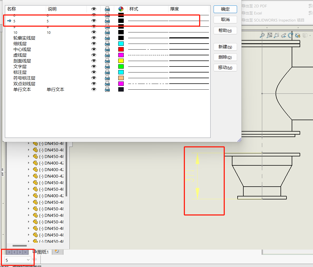313x267 pixels.
Task: Hide the 轮廓实线层 layer using eye icon
Action: point(94,38)
